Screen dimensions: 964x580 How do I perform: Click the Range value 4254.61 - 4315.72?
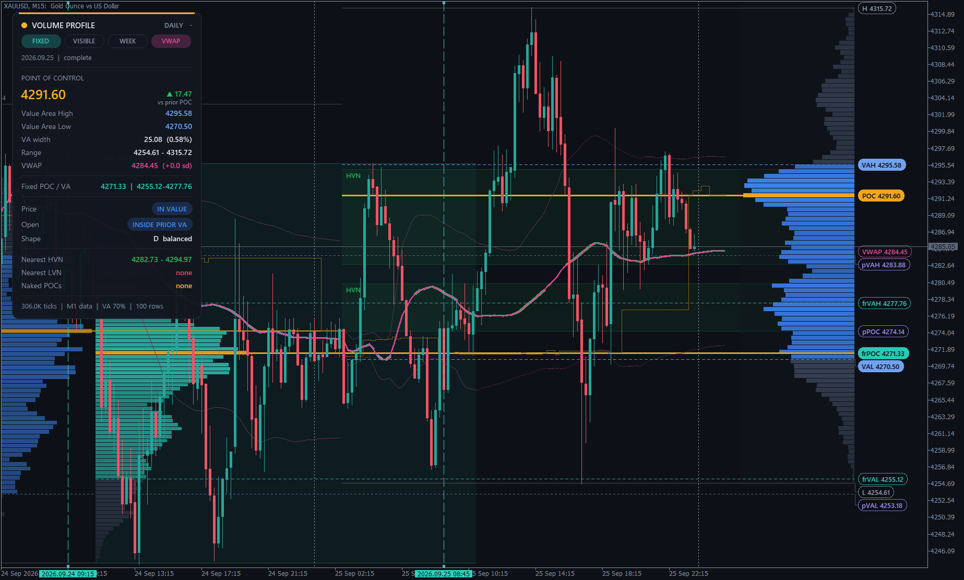click(x=162, y=153)
